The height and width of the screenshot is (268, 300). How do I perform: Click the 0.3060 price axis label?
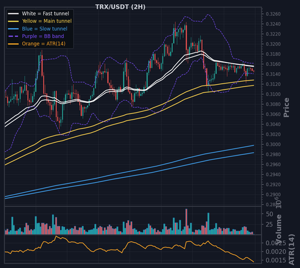pos(273,114)
